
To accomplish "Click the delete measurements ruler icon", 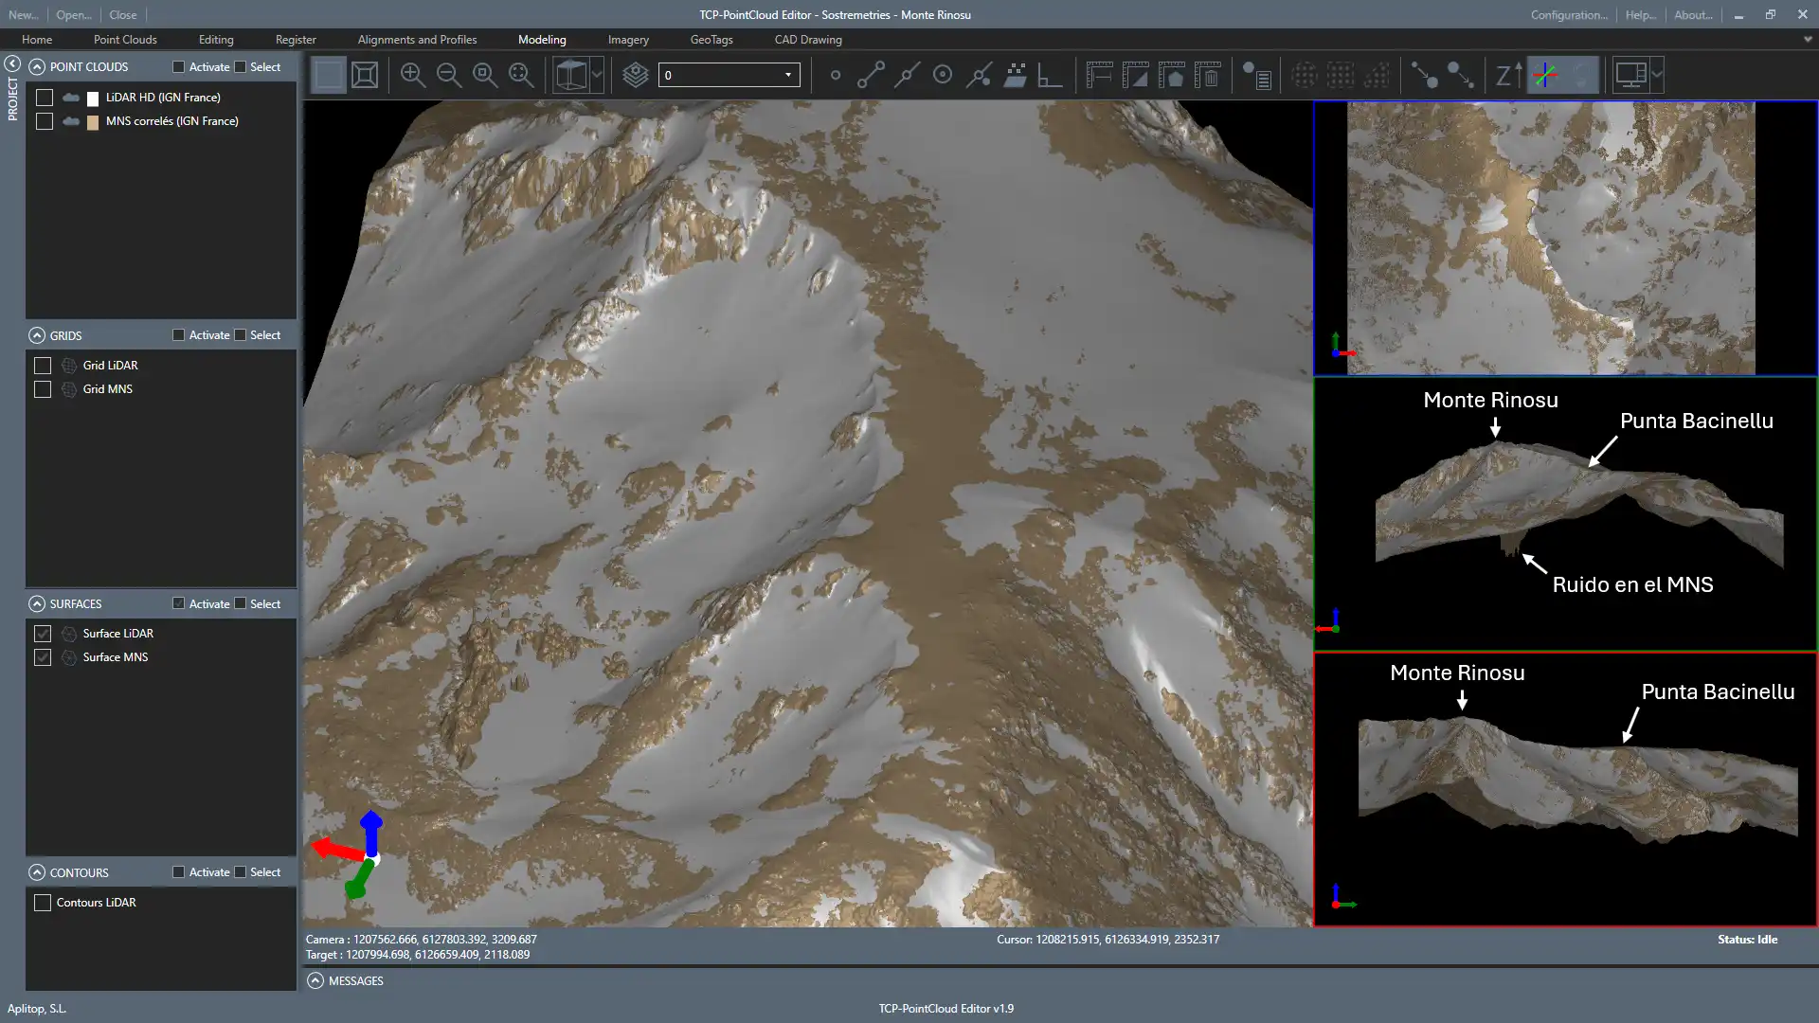I will 1208,75.
